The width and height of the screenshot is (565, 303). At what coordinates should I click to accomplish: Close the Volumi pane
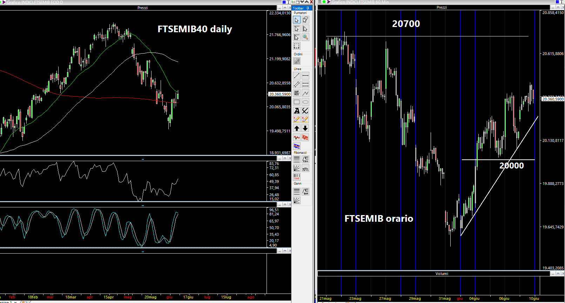pos(562,274)
